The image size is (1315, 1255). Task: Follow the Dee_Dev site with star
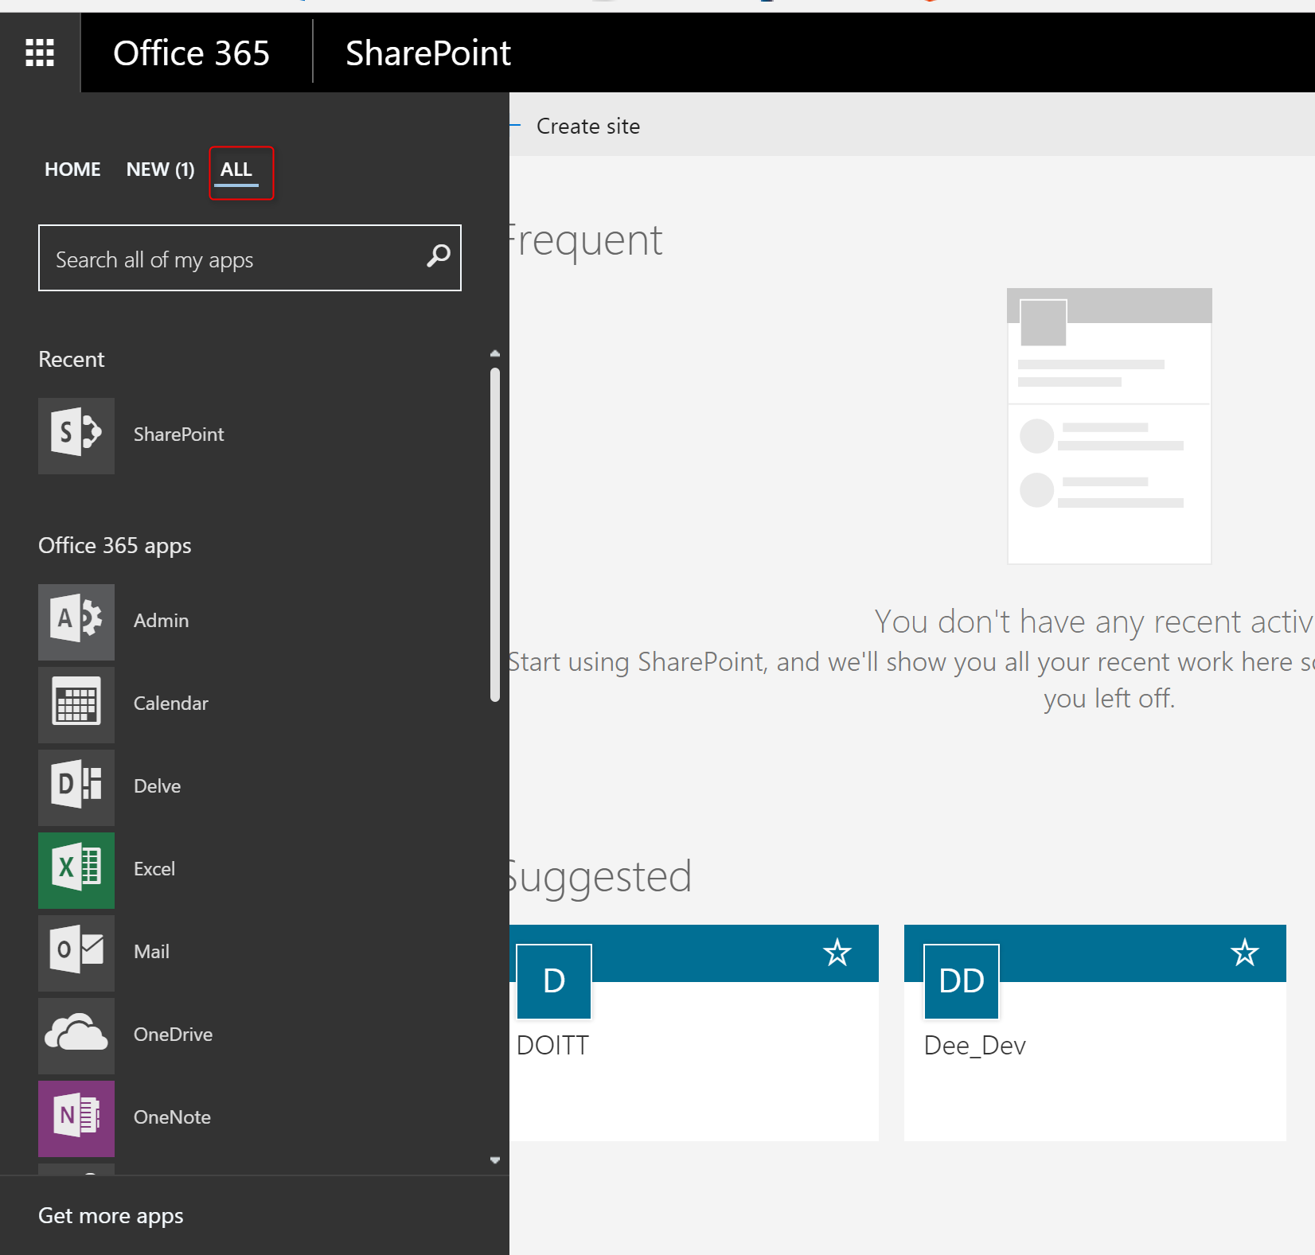click(1244, 953)
